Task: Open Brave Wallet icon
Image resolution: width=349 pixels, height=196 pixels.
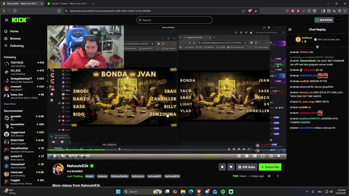Action: (329, 11)
